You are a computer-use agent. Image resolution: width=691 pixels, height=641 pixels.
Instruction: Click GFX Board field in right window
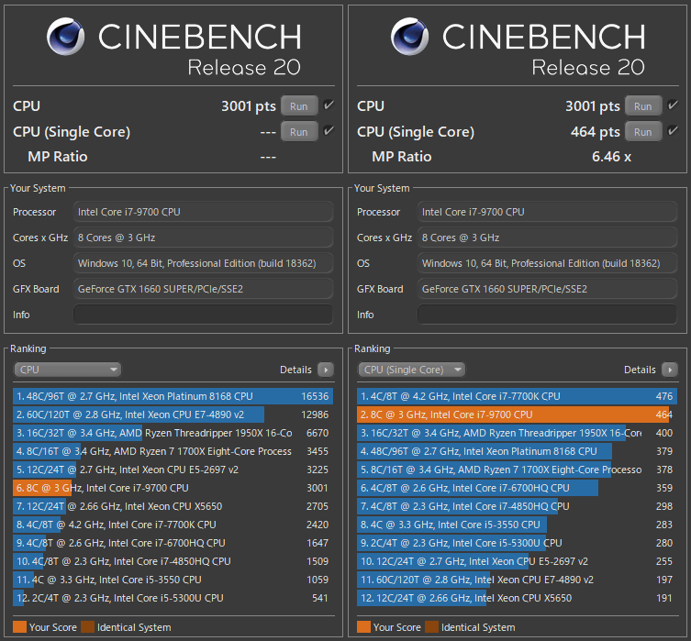547,289
